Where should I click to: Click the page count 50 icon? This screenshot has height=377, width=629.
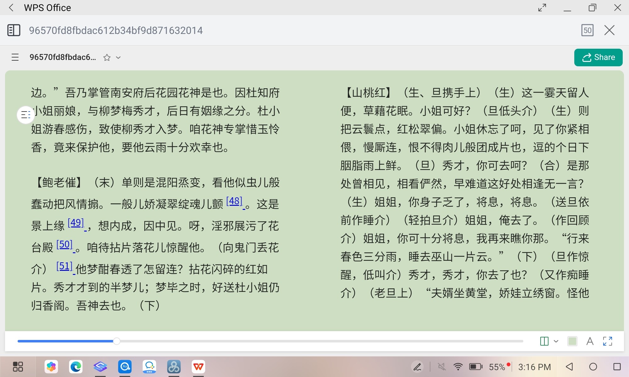click(587, 30)
